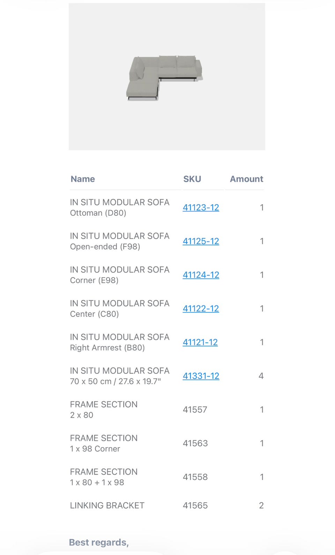The width and height of the screenshot is (335, 555).
Task: Open SKU link 41125-12
Action: click(201, 241)
